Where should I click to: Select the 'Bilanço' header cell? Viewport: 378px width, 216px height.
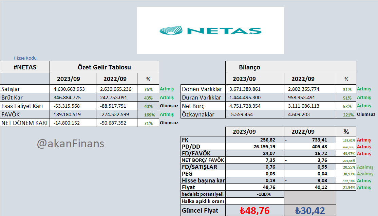(291, 67)
